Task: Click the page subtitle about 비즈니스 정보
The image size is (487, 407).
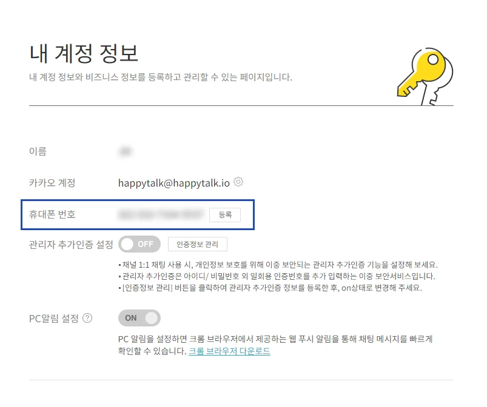Action: (161, 77)
